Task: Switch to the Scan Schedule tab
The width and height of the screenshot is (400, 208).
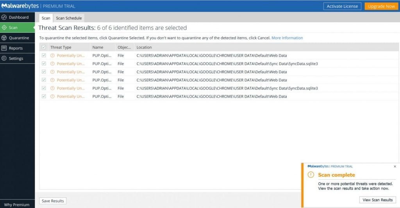Action: coord(69,18)
